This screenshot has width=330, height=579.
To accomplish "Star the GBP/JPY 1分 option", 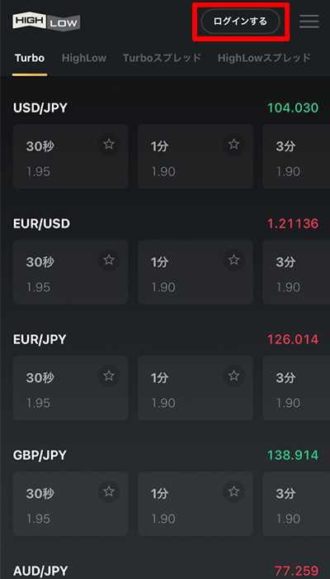I will coord(233,491).
